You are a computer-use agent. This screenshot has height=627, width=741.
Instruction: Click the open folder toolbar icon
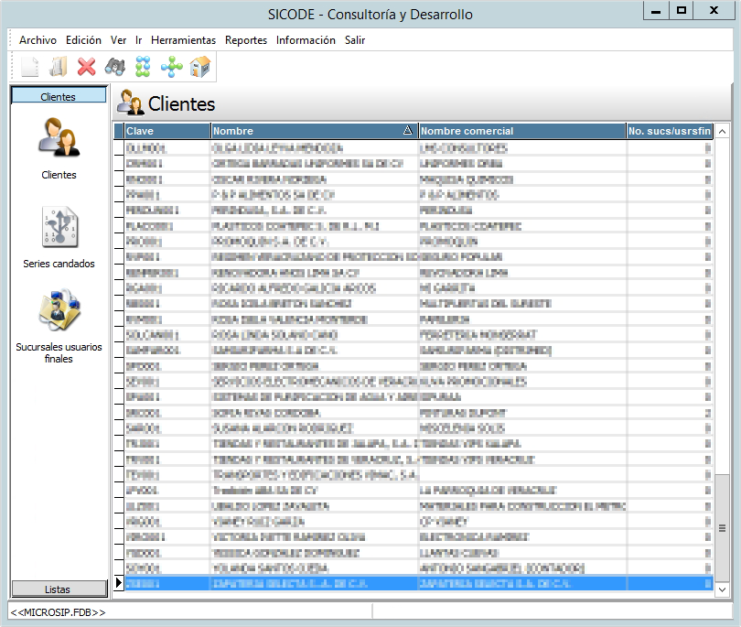click(59, 66)
